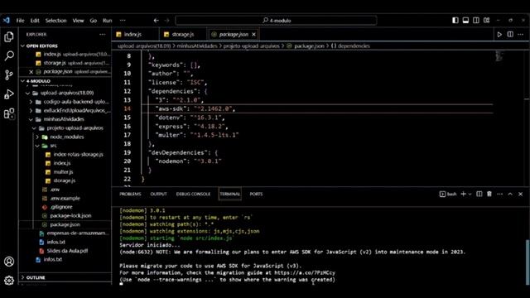Image resolution: width=530 pixels, height=298 pixels.
Task: Toggle the secondary side bar layout icon
Action: pos(476,21)
